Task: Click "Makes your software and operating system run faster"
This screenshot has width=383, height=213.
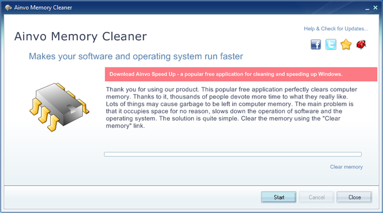Action: (136, 57)
